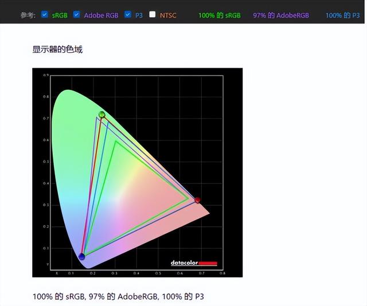Viewport: 367px width, 306px height.
Task: Click the green primary marker on gamut chart
Action: 102,115
